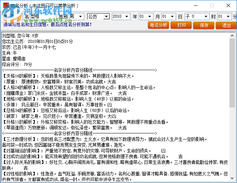Image resolution: width=237 pixels, height=183 pixels.
Task: Click the text 综合评分: 79分
Action: click(x=17, y=64)
